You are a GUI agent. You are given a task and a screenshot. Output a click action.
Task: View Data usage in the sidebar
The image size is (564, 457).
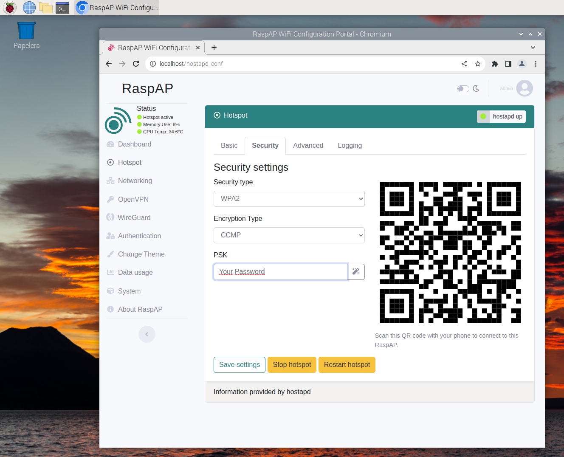pyautogui.click(x=130, y=273)
